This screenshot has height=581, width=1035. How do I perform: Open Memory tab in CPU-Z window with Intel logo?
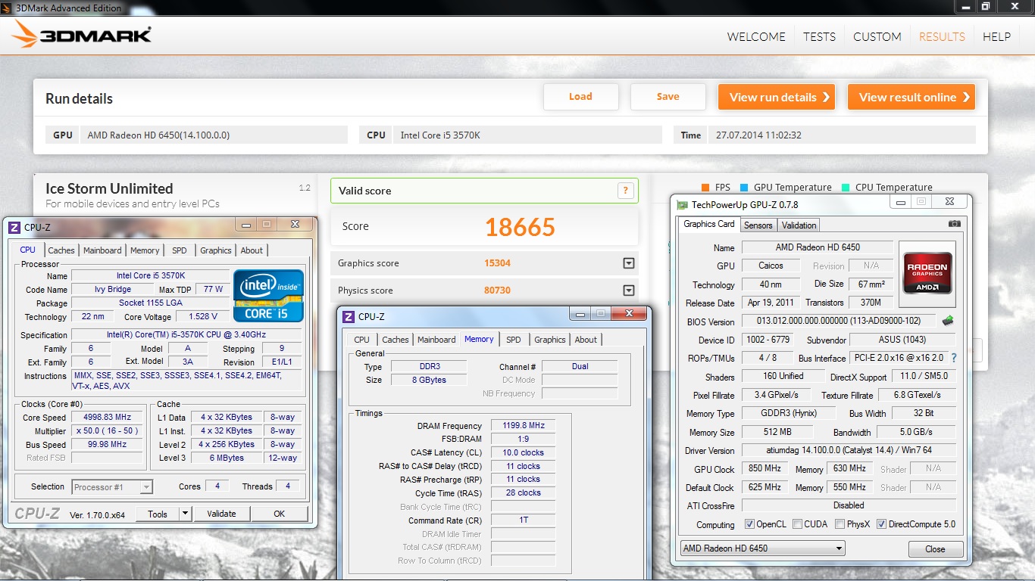click(145, 250)
